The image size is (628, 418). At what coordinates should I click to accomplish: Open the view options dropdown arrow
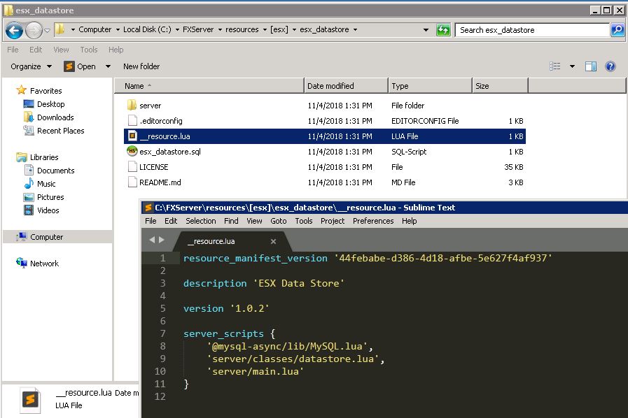pyautogui.click(x=572, y=66)
